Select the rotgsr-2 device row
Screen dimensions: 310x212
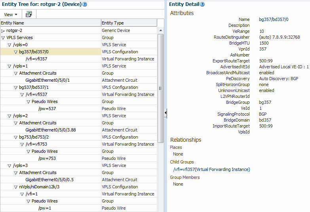(79, 30)
